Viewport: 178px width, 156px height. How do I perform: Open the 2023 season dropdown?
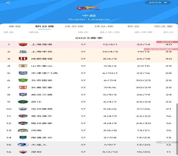click(x=158, y=2)
